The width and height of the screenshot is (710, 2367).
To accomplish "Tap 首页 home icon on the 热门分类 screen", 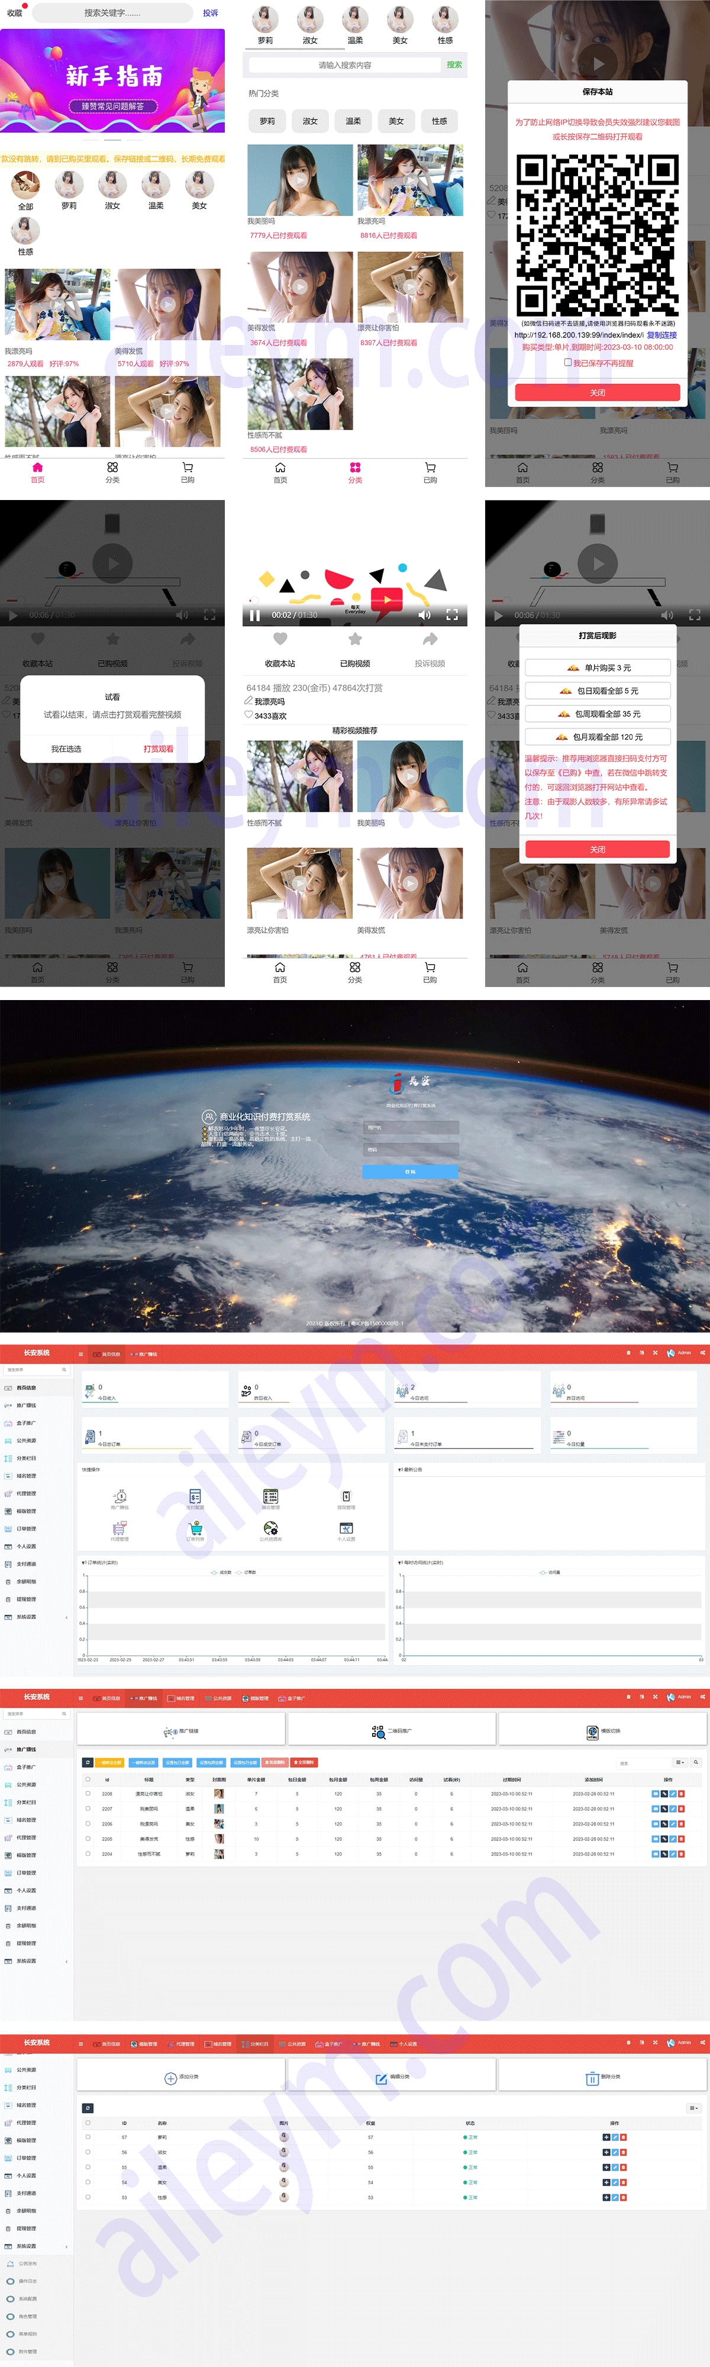I will pos(280,467).
